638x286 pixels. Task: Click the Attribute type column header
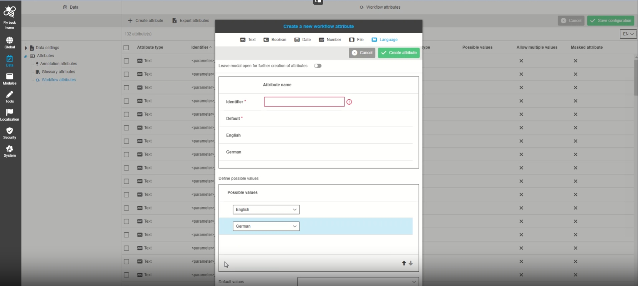[150, 47]
